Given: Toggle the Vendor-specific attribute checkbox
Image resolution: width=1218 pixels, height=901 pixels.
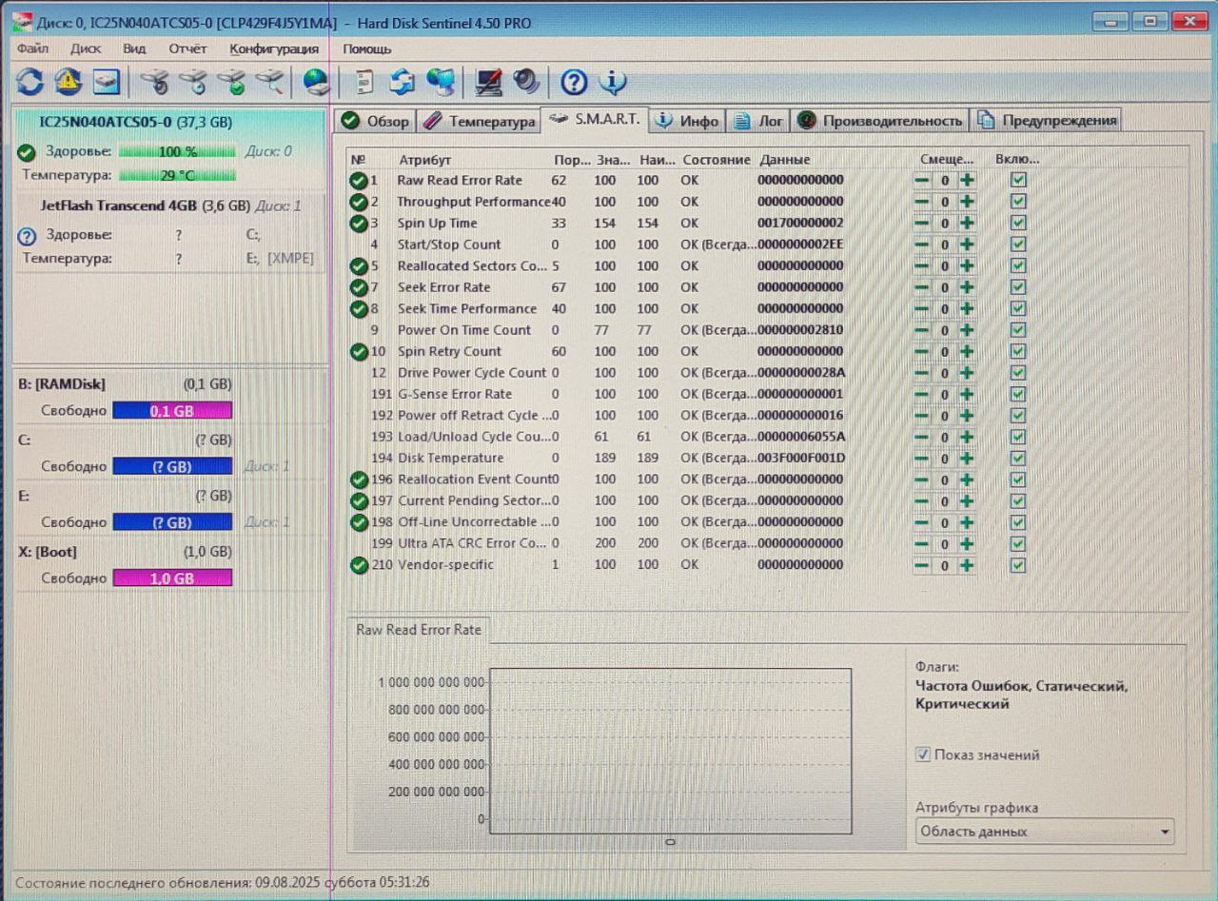Looking at the screenshot, I should click(x=1018, y=565).
